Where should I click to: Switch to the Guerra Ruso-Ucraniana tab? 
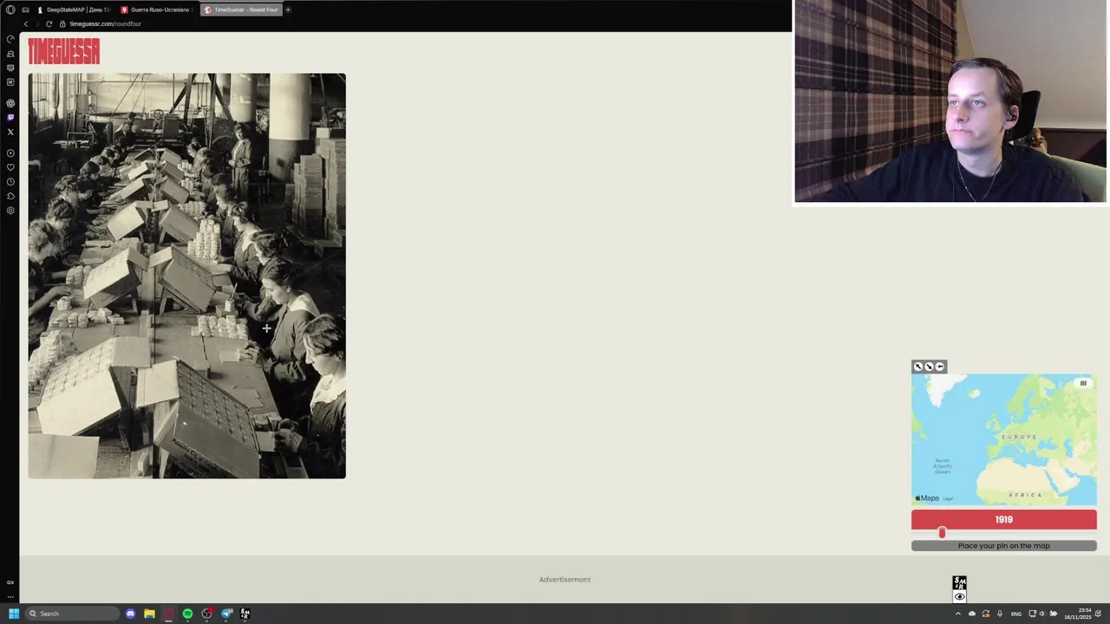(x=157, y=10)
